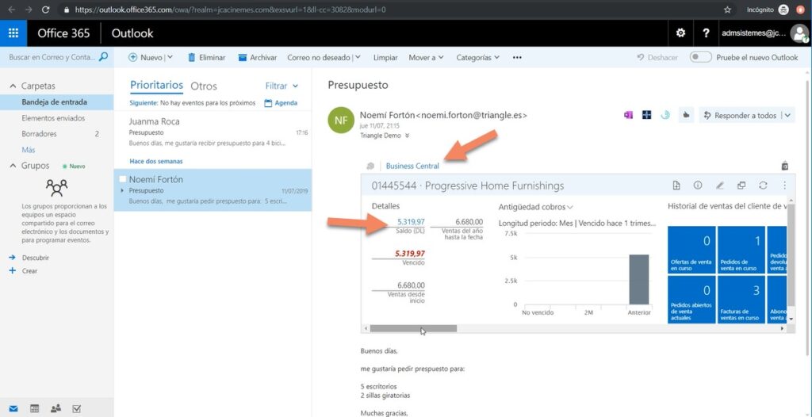Check the Noemí Fortón message checkbox

122,180
